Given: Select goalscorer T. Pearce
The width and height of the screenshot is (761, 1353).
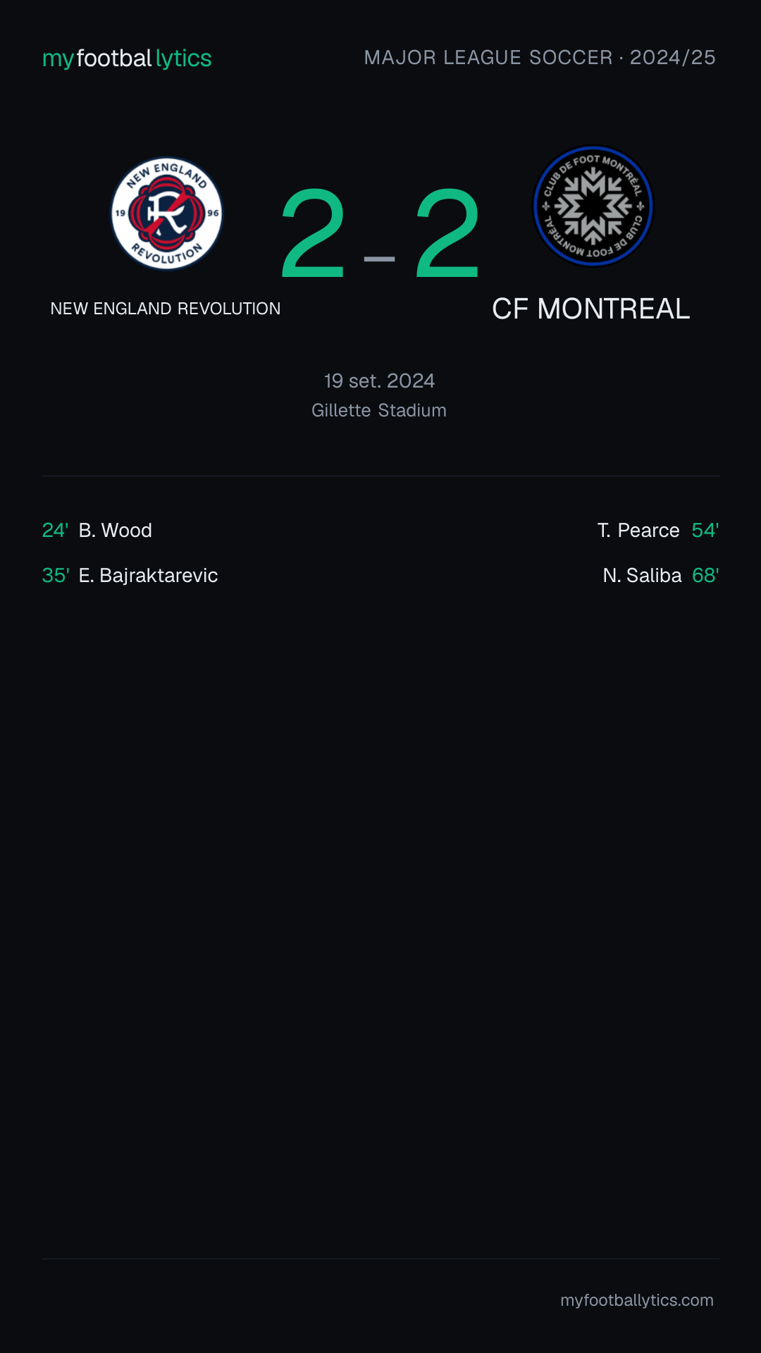Looking at the screenshot, I should 638,530.
